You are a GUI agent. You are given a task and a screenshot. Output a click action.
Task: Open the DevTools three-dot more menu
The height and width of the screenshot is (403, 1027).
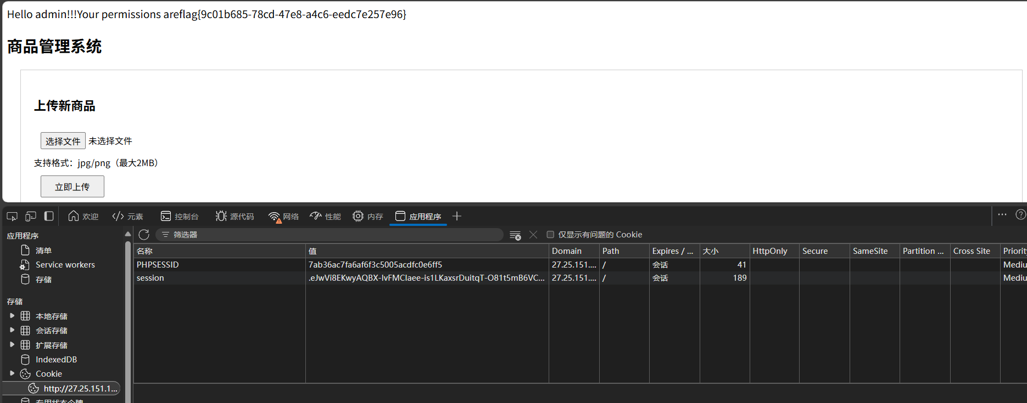tap(1002, 214)
